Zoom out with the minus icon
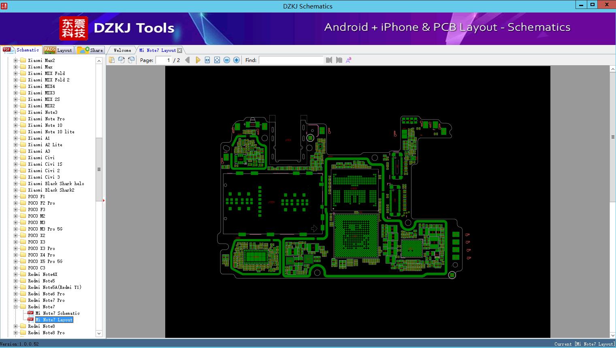 click(227, 60)
